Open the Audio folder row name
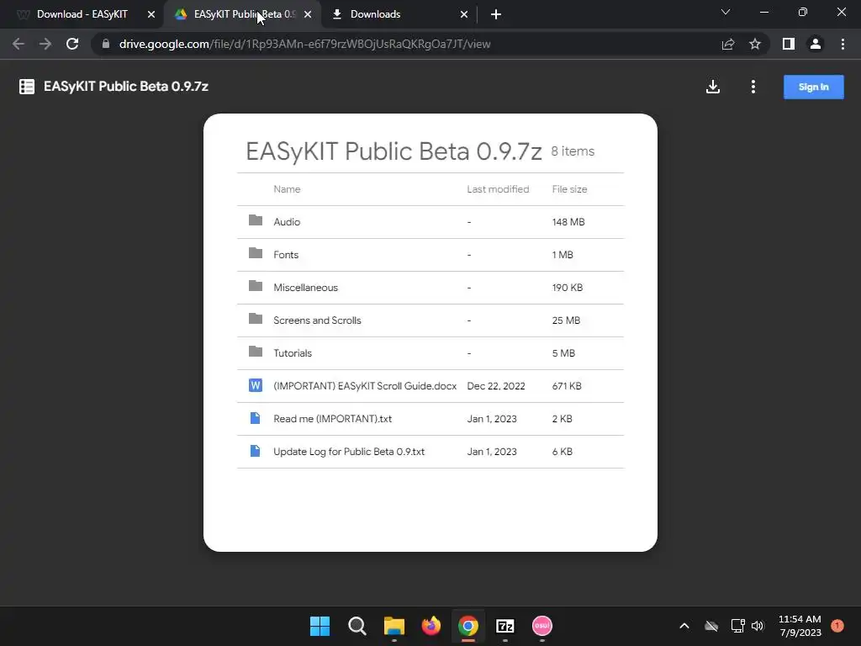 click(287, 222)
